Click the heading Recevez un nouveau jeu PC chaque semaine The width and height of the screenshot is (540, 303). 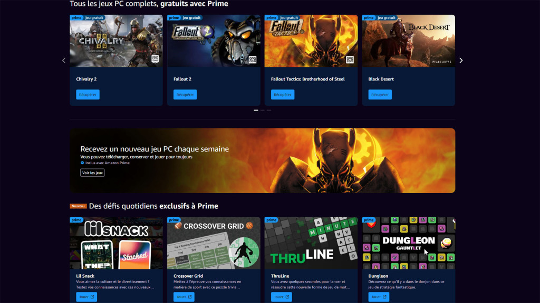click(x=155, y=149)
